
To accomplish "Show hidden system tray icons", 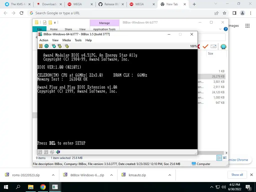I will [x=211, y=187].
